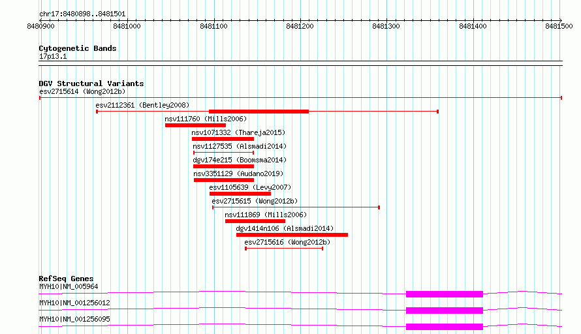Open nsv111869 (Mills2006) variant label

coord(266,215)
